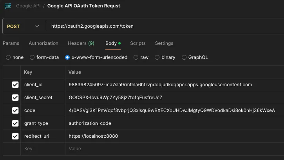This screenshot has height=160, width=284.
Task: Click the googleusercontent.com client_id value
Action: [x=160, y=85]
